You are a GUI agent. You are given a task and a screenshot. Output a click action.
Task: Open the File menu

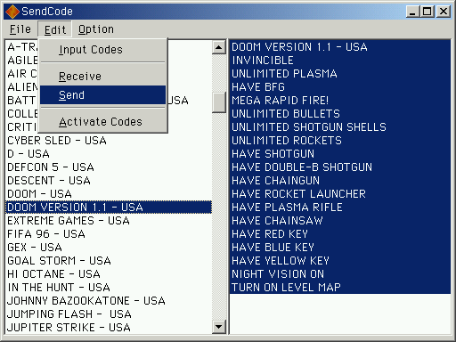pyautogui.click(x=20, y=29)
